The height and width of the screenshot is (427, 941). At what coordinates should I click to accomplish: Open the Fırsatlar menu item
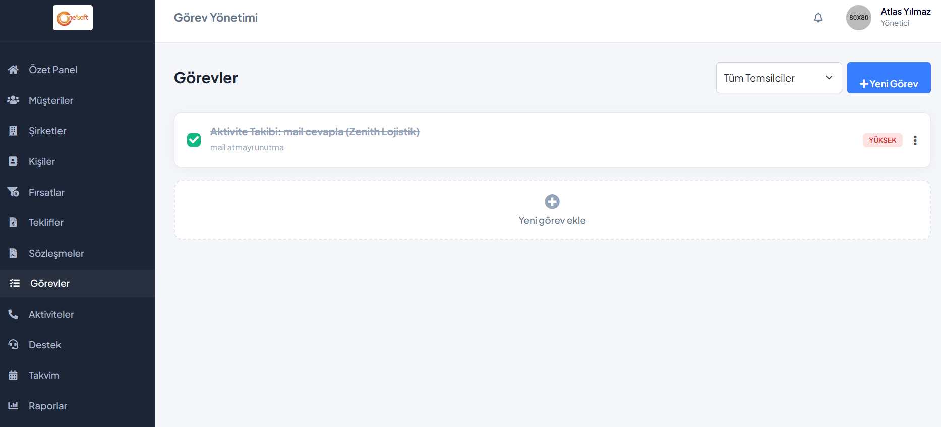coord(46,192)
